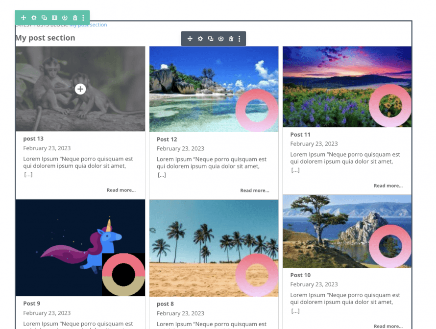
Task: Delete the row with green toolbar trash icon
Action: tap(75, 18)
